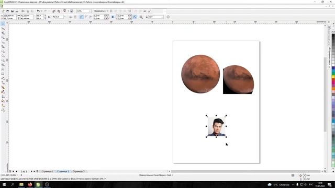
Task: Expand cursor coordinates arrow in status bar
Action: tap(21, 175)
